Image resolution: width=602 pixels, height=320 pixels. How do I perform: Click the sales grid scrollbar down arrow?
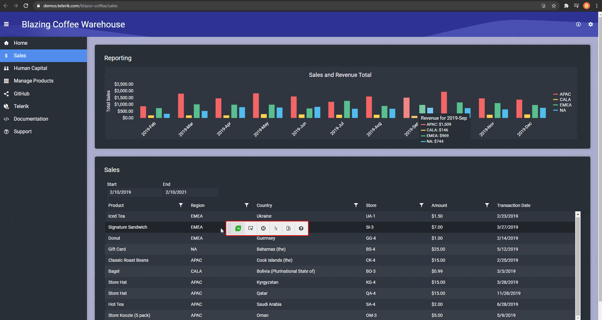point(578,317)
